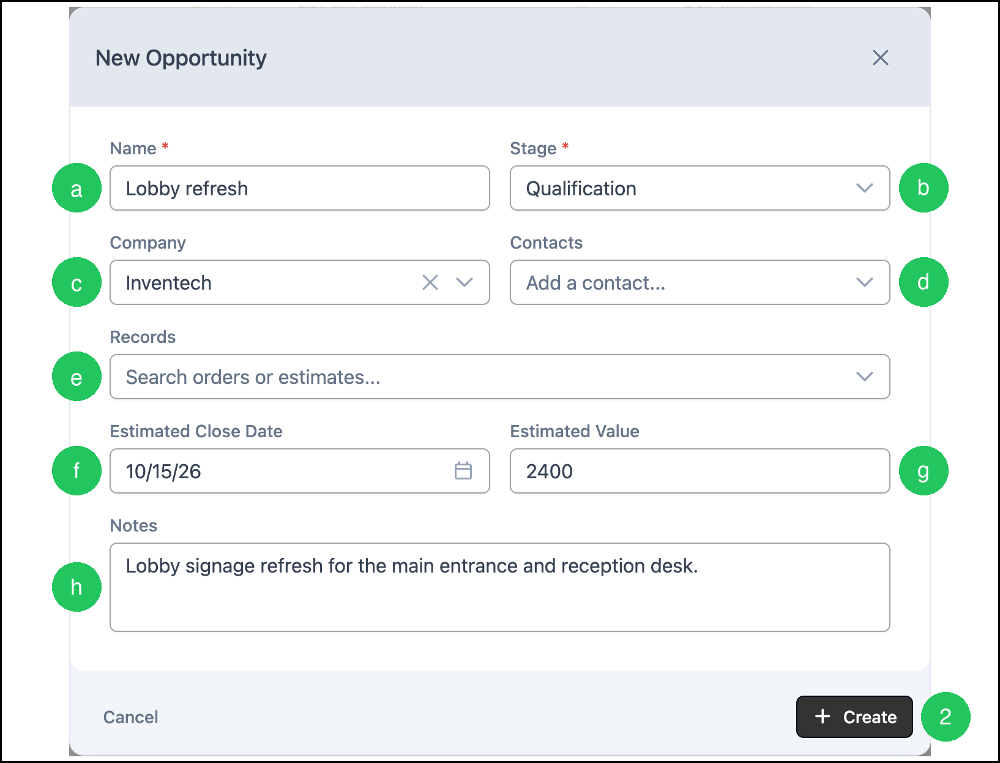The height and width of the screenshot is (763, 1000).
Task: Clear the Inventech company selection
Action: [x=430, y=282]
